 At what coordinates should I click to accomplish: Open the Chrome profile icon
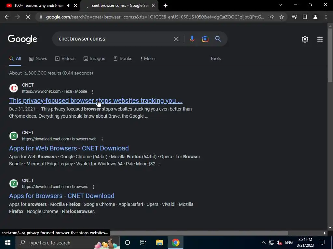315,17
